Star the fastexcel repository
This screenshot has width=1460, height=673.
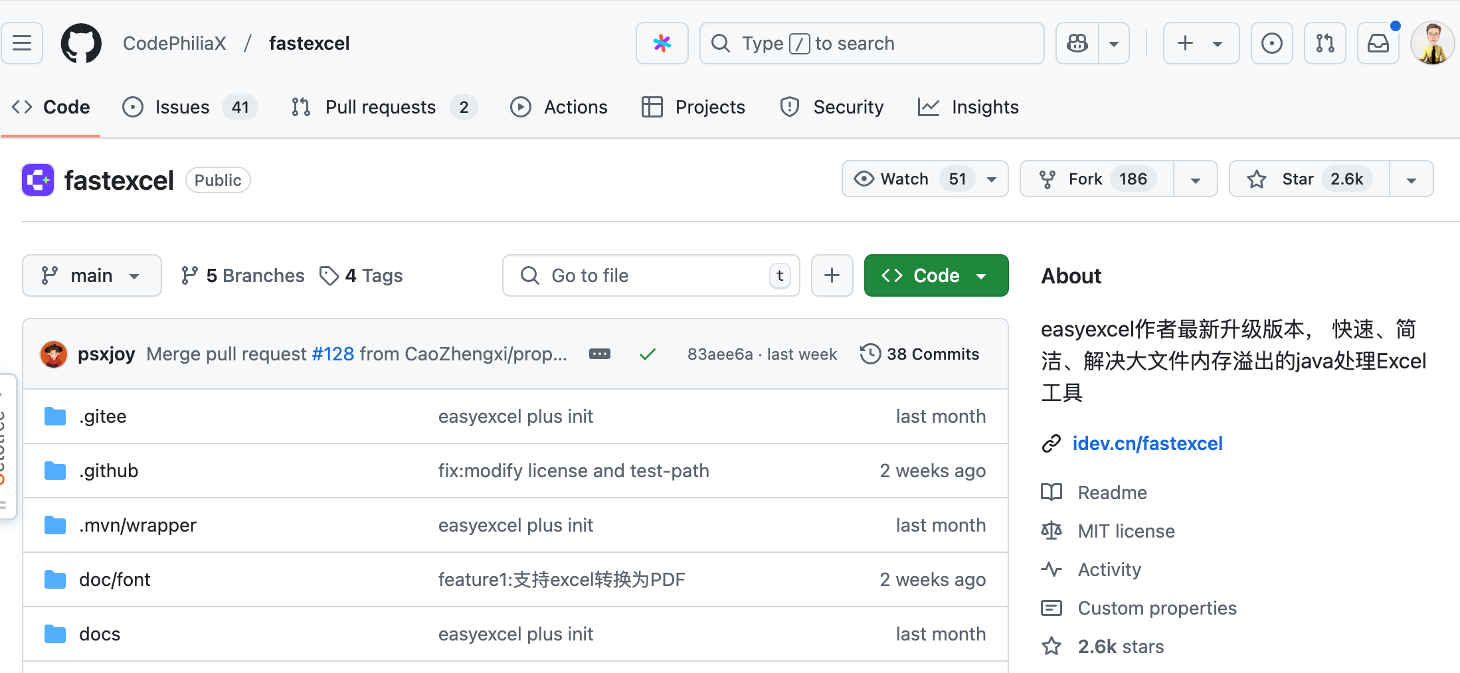pyautogui.click(x=1309, y=179)
